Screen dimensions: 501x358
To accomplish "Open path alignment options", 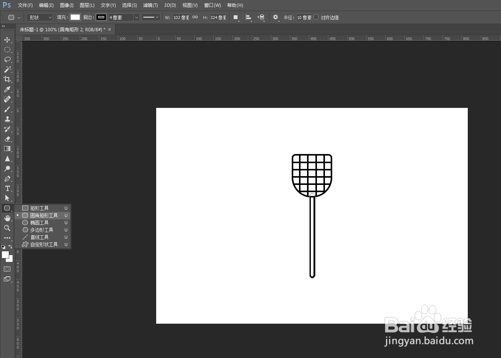I will coord(249,18).
